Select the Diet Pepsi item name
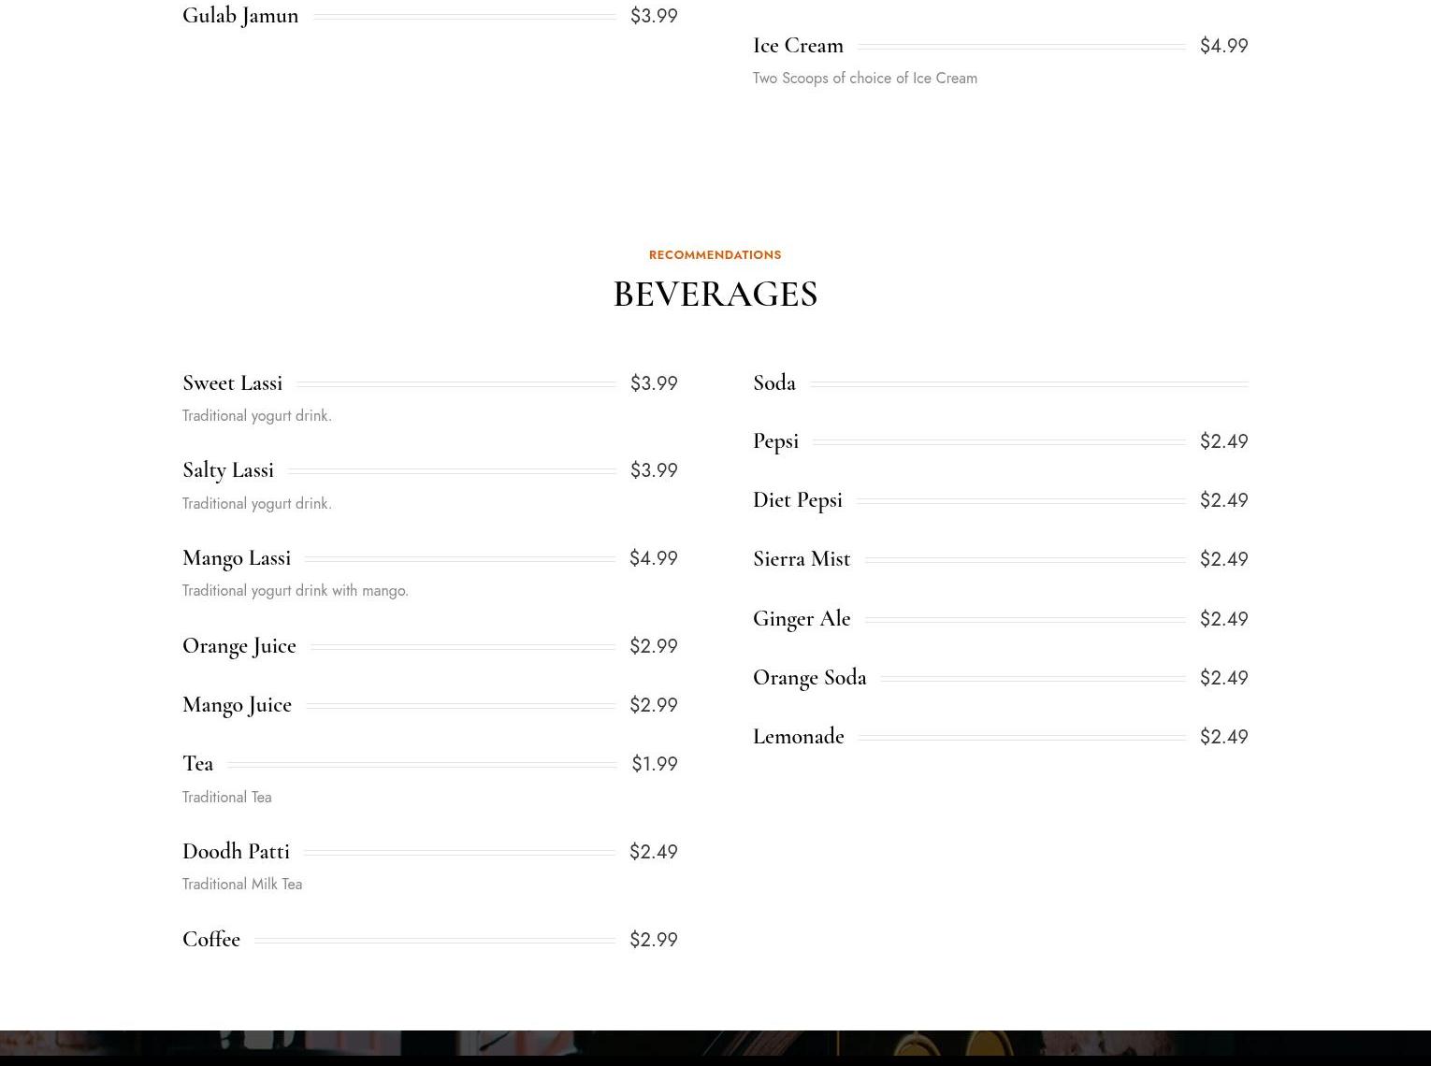 [798, 500]
